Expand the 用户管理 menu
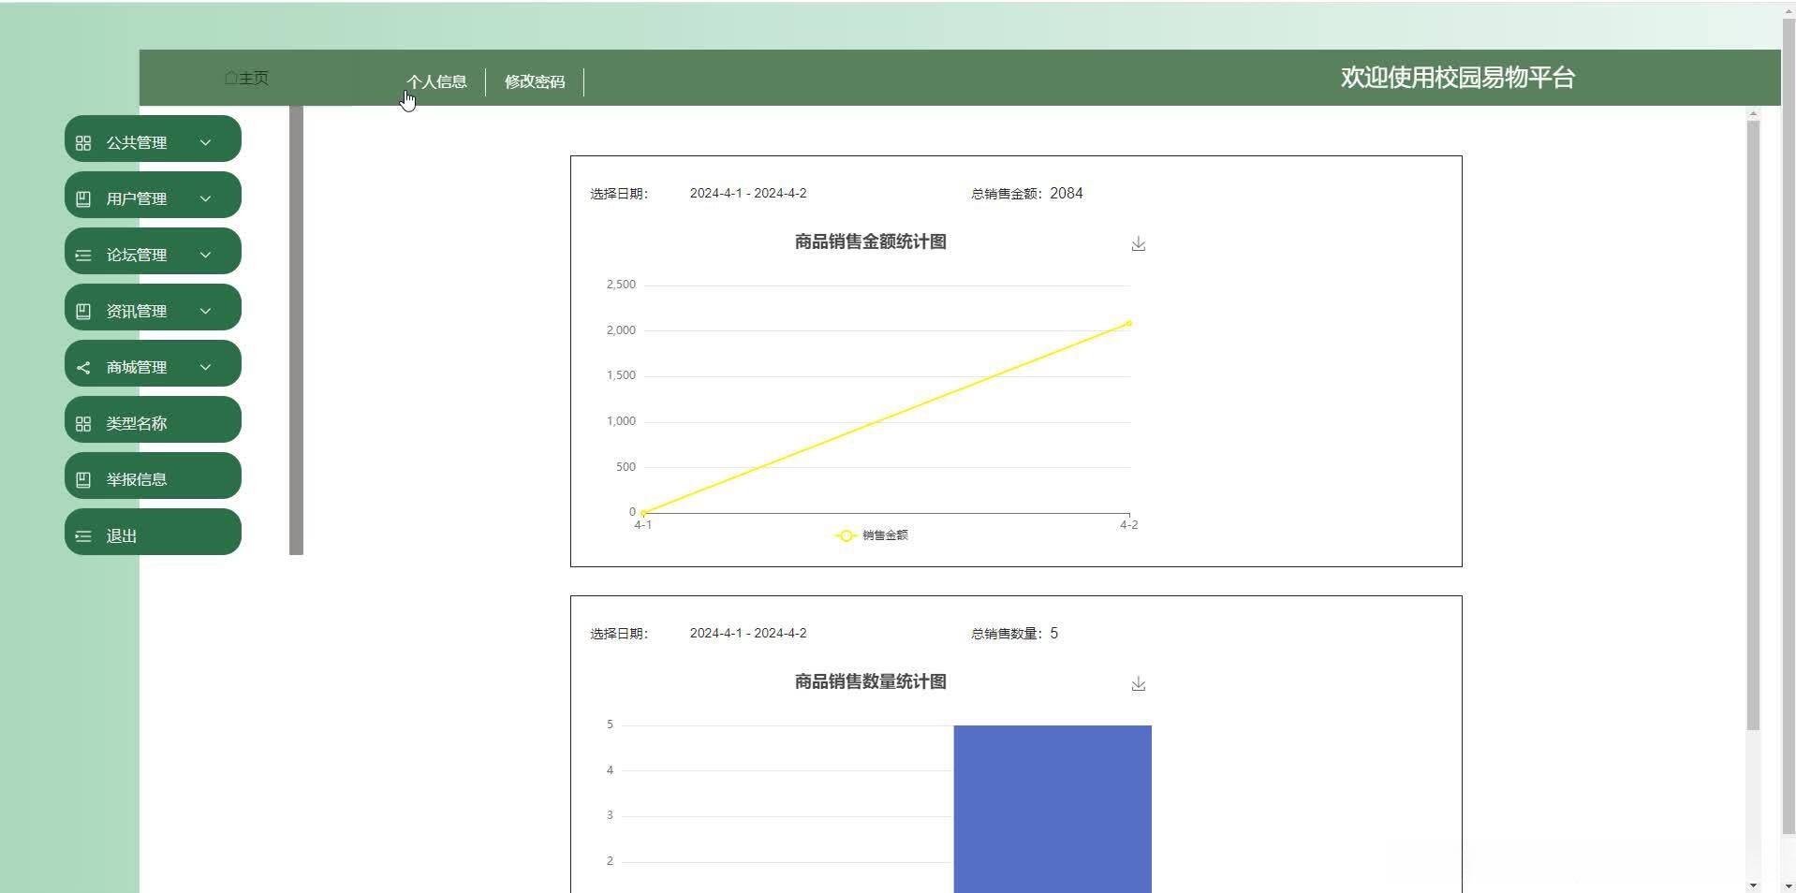 pos(205,198)
